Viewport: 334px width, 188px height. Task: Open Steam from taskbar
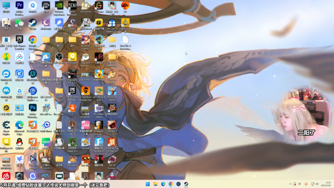point(186,184)
